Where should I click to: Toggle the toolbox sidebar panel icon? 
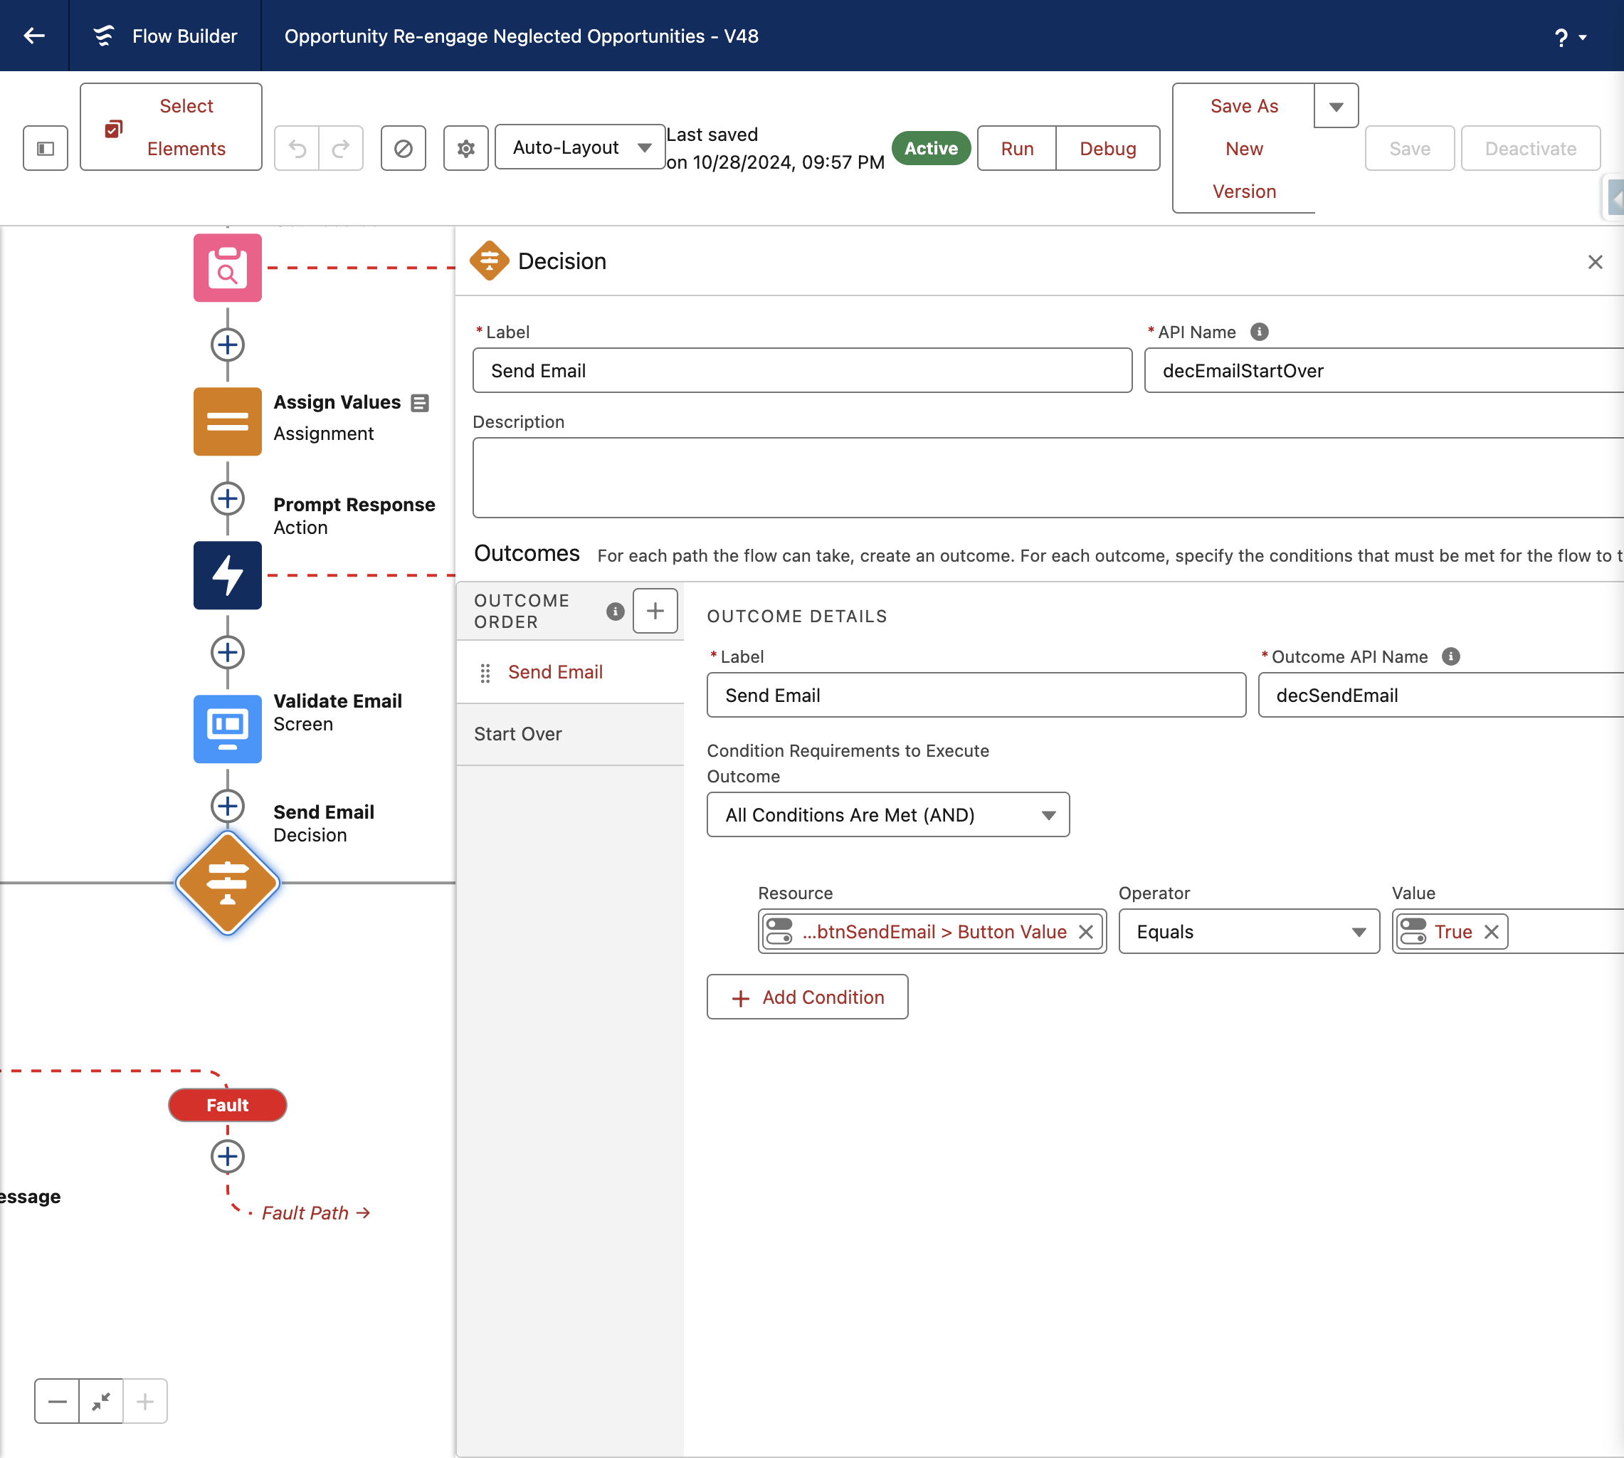click(x=46, y=148)
